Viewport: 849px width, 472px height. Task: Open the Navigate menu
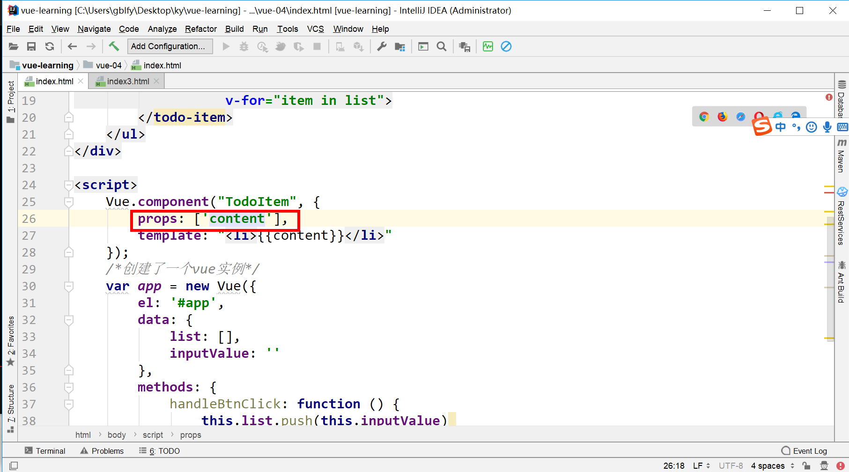(x=94, y=29)
